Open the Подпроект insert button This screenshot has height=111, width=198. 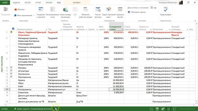(6, 11)
